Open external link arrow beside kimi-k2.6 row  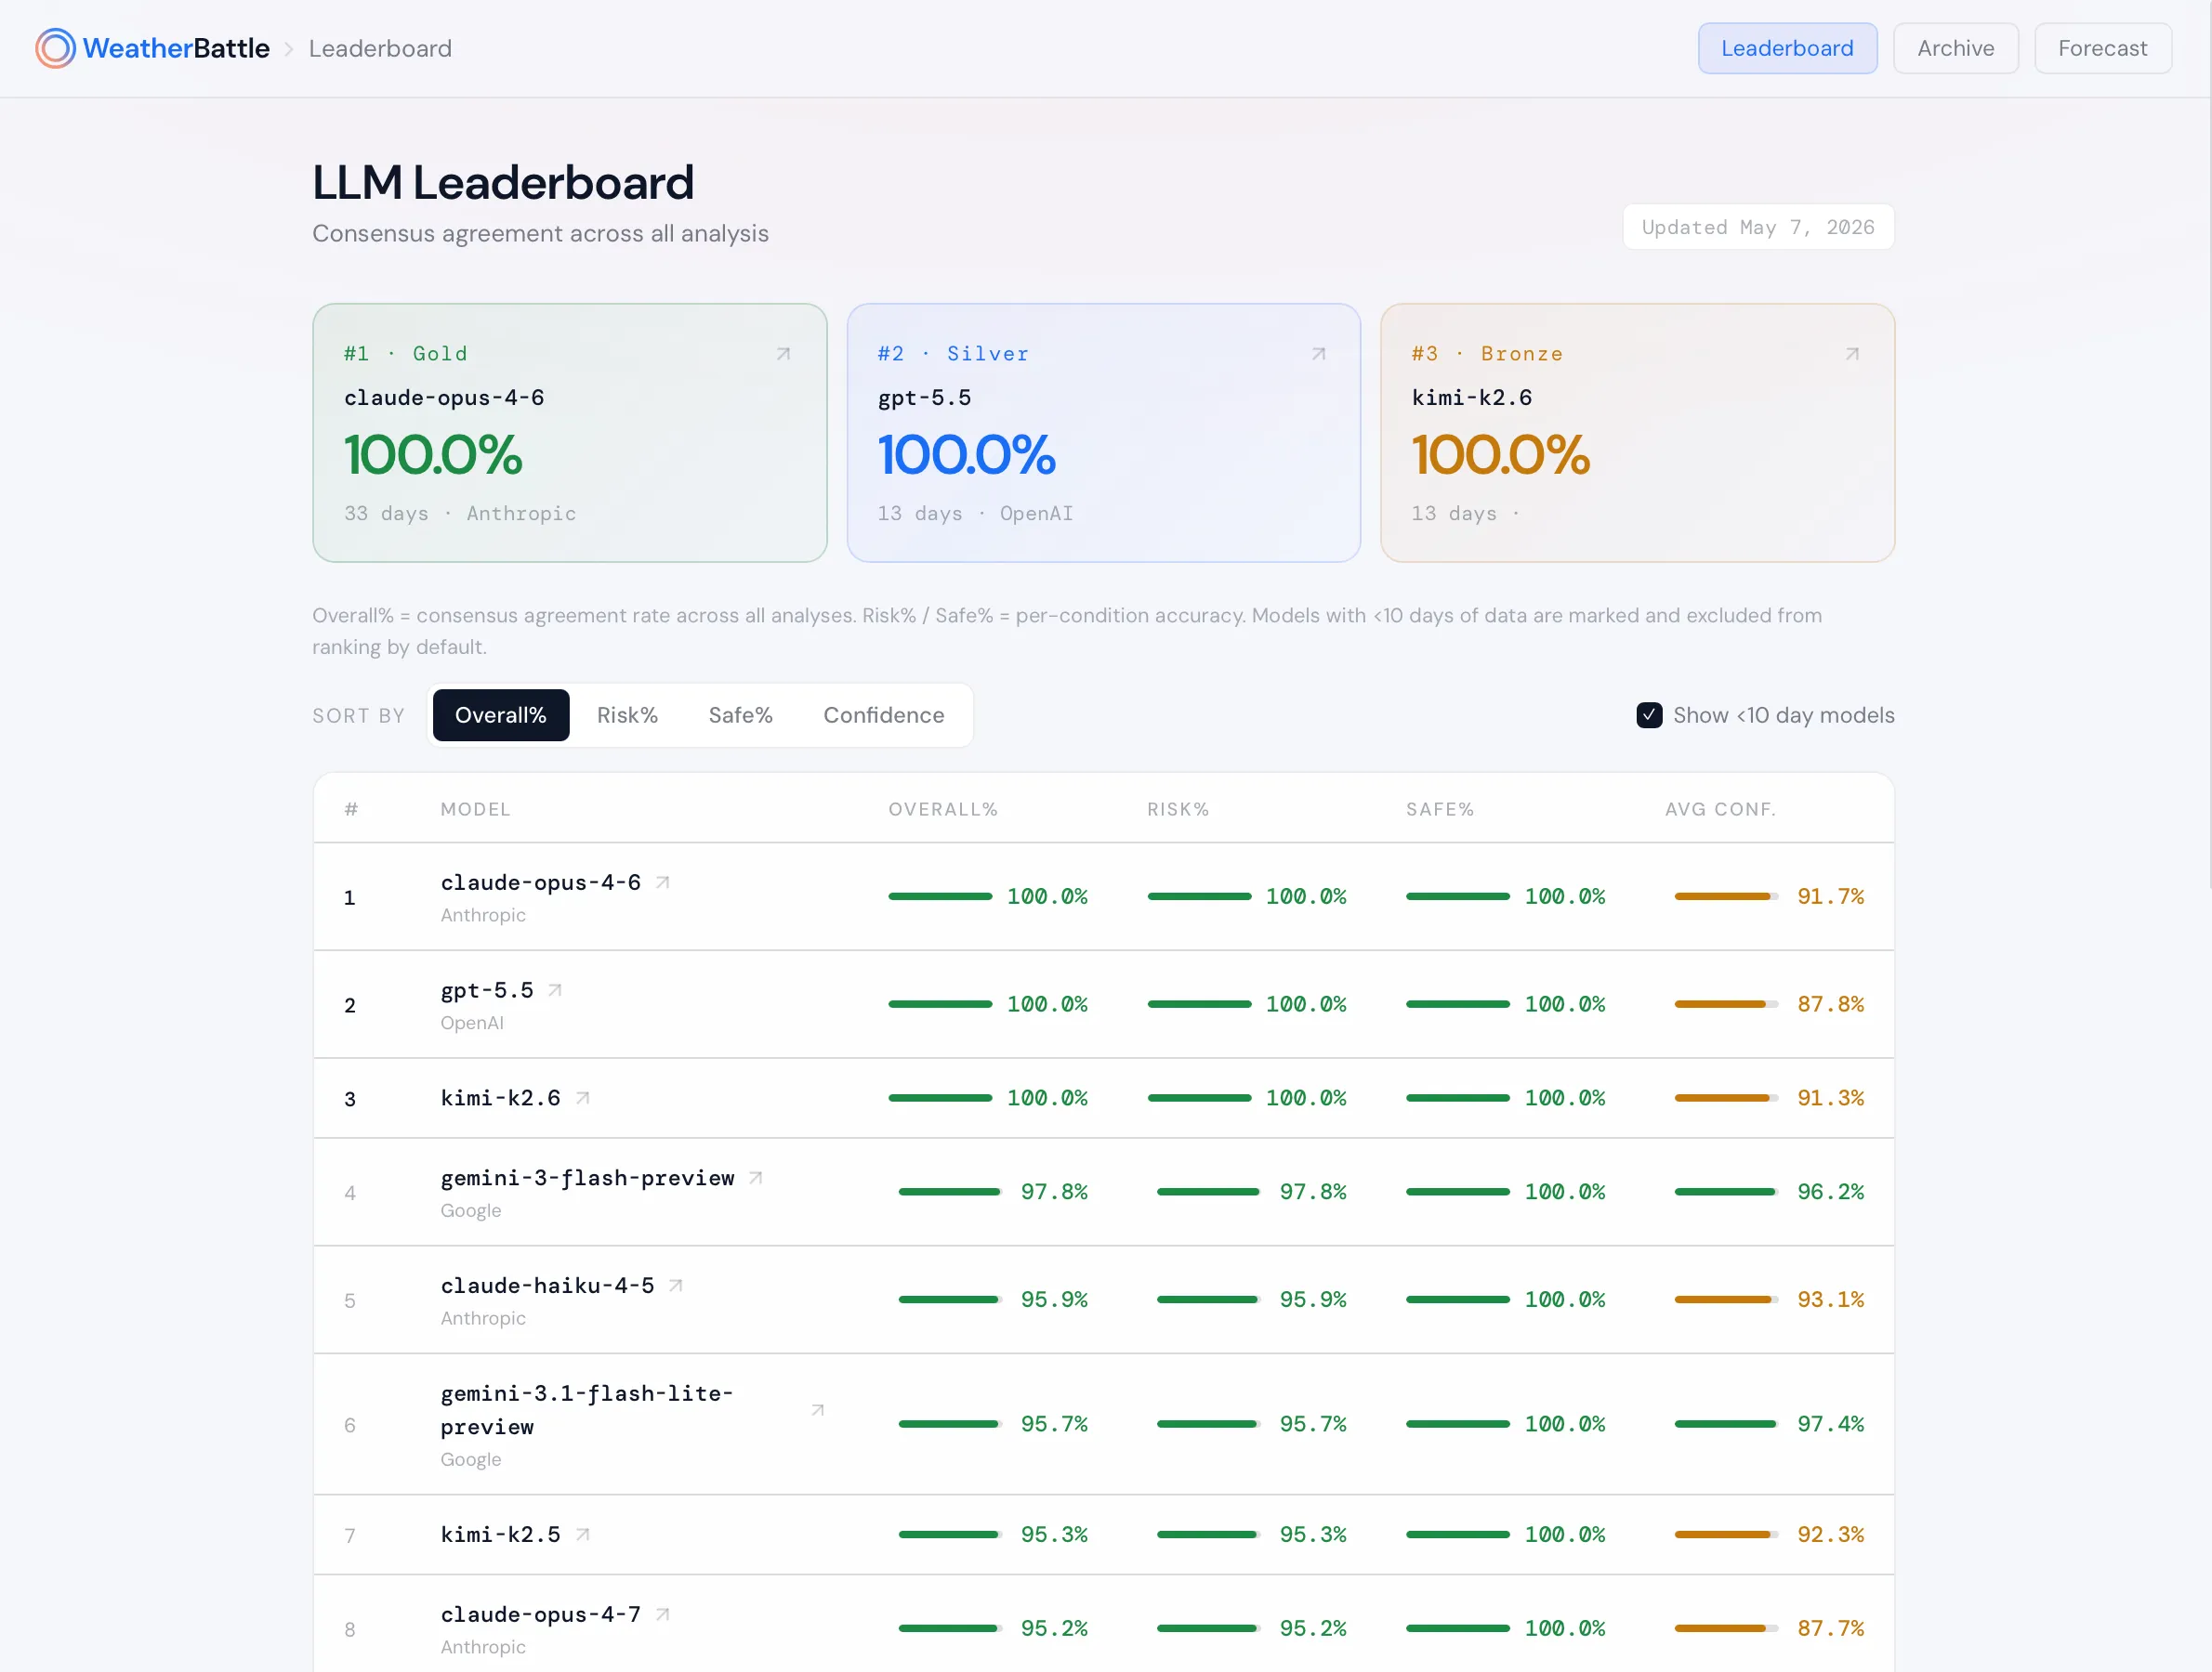[583, 1098]
